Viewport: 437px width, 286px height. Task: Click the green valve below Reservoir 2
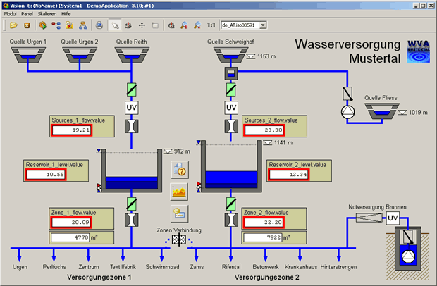(230, 204)
